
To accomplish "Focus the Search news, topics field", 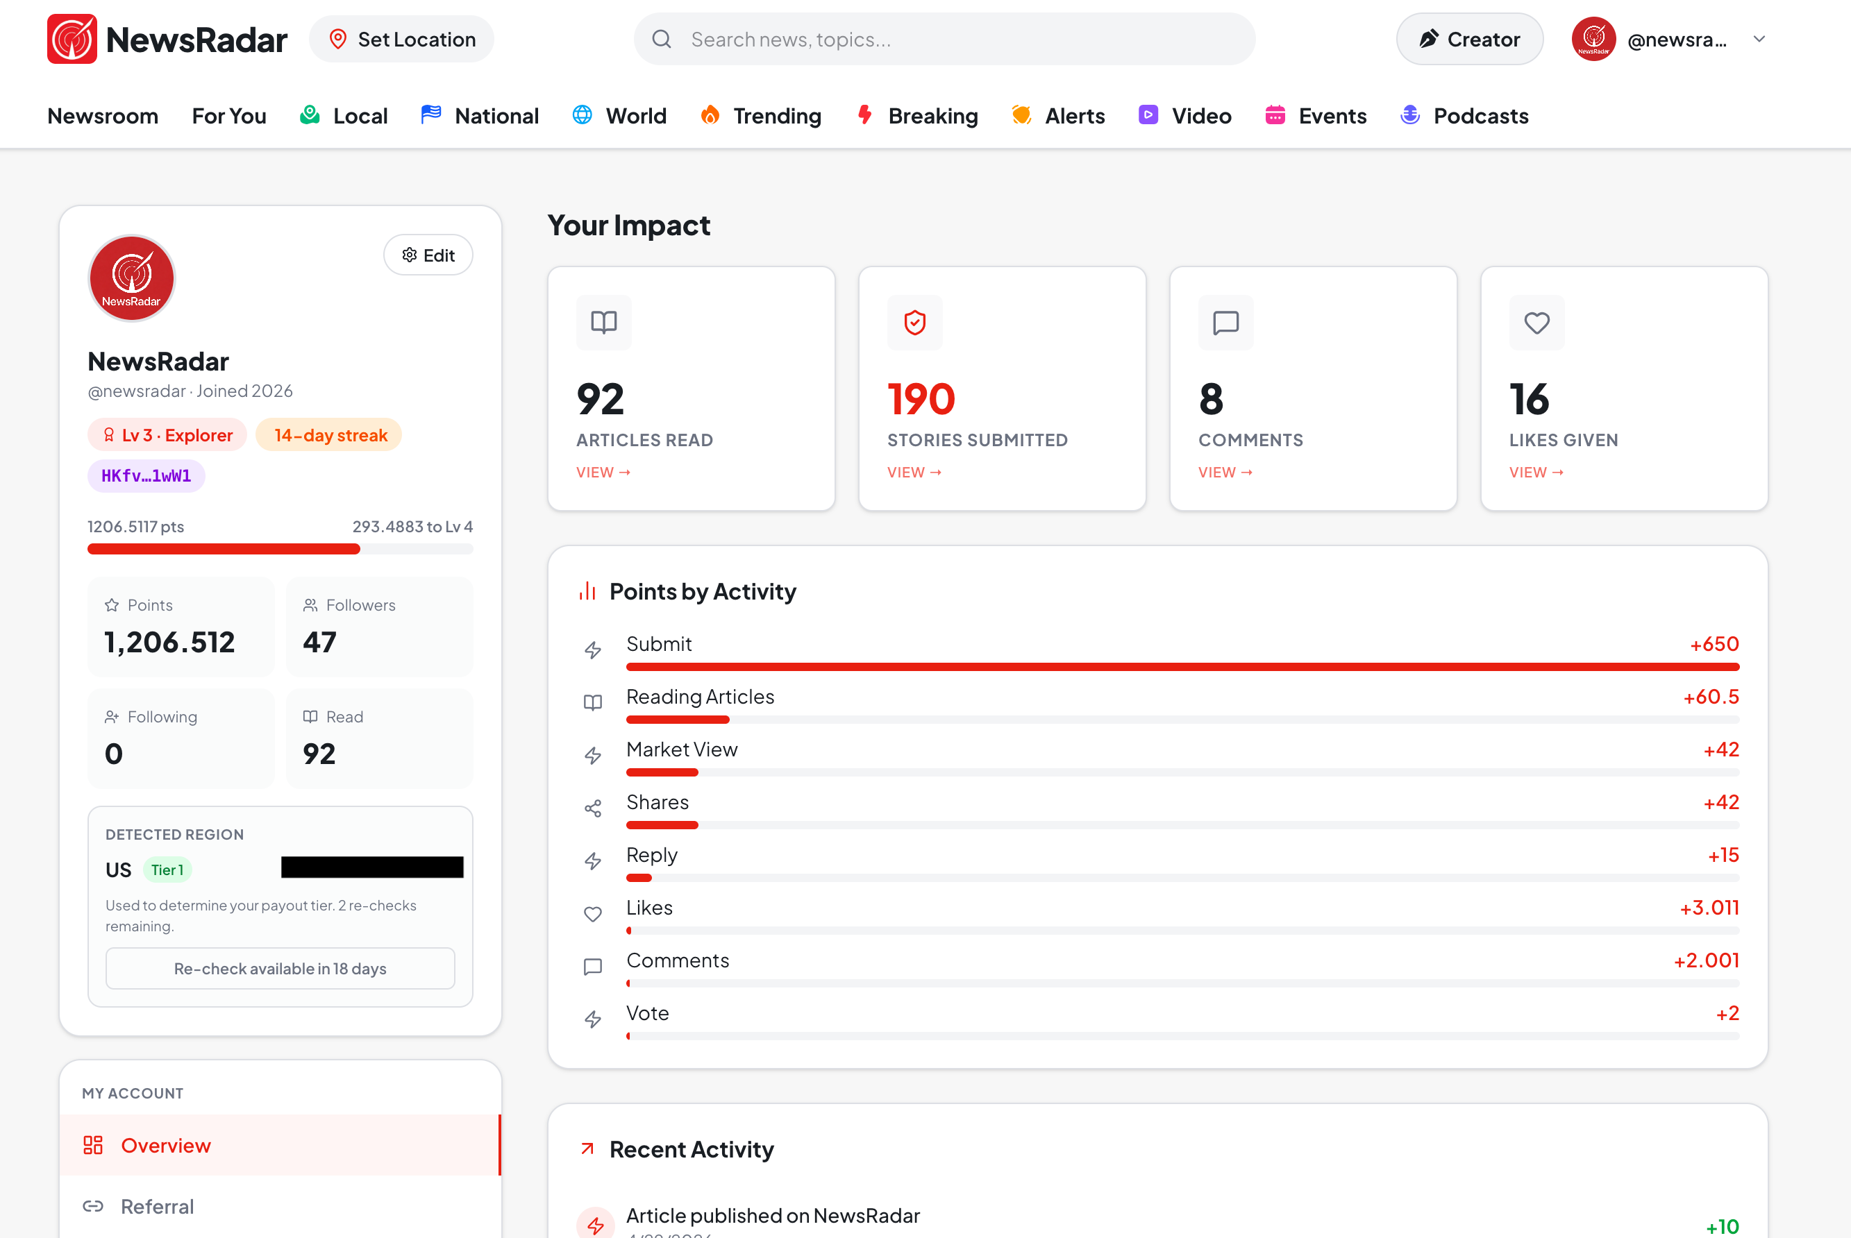I will coord(948,39).
